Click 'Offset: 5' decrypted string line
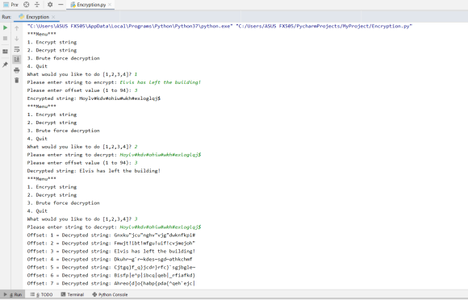The image size is (468, 300). click(111, 268)
